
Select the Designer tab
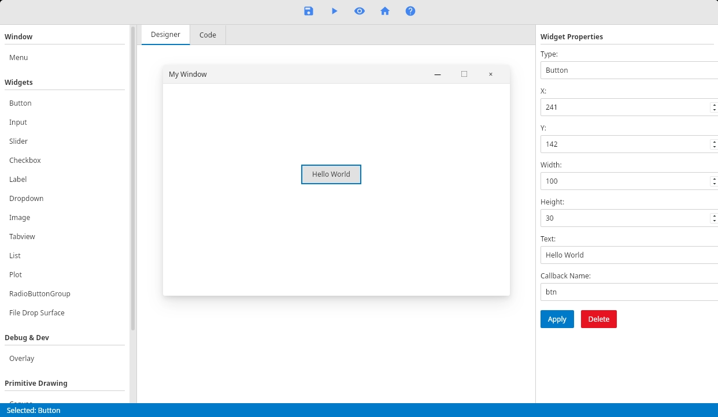[x=165, y=35]
